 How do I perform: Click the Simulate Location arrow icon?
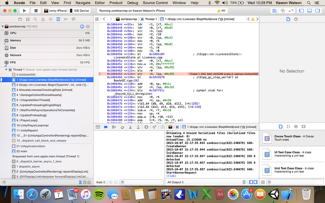tap(155, 127)
